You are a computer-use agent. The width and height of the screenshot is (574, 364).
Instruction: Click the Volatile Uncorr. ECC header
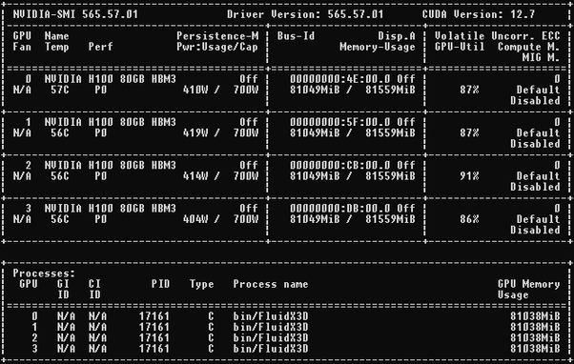(x=497, y=36)
